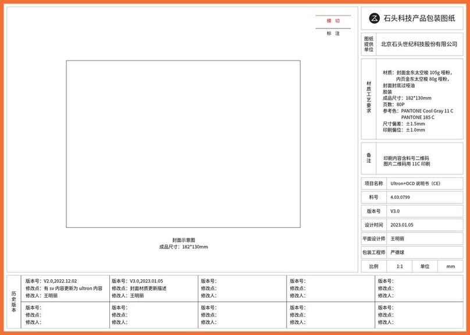Select the note "图片二维码用 11C 印刷"

click(407, 163)
